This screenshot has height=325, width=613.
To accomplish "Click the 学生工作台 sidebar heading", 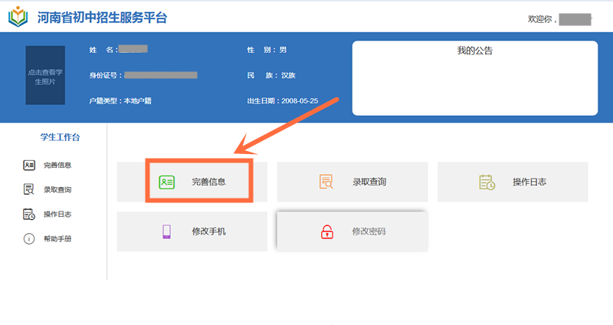I will 60,137.
